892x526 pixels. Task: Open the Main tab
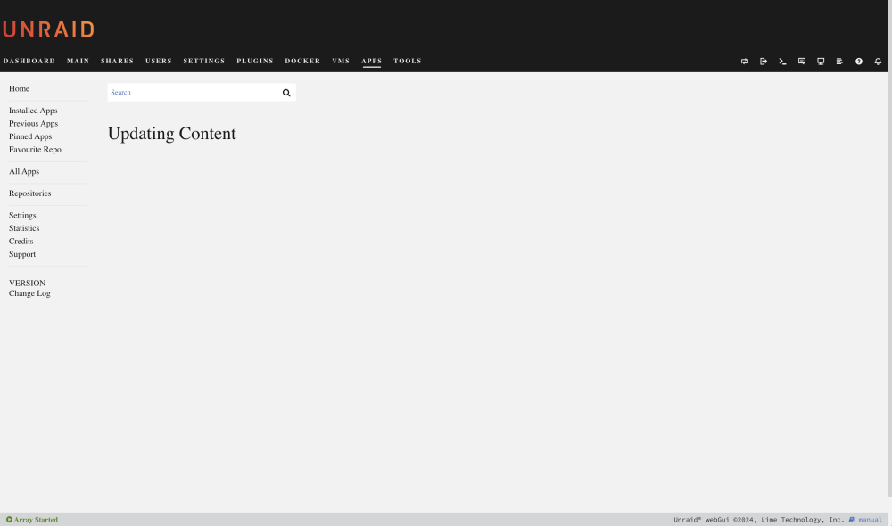click(78, 61)
